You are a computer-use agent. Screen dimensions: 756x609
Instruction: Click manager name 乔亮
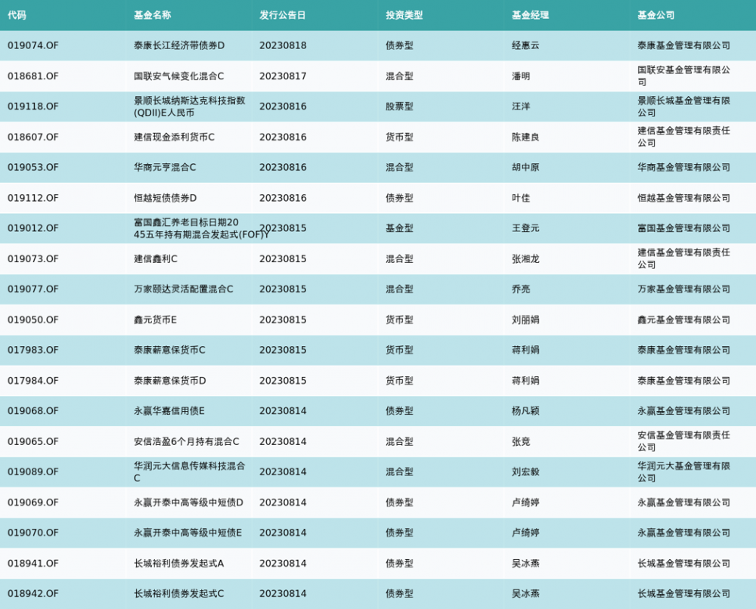[x=521, y=289]
